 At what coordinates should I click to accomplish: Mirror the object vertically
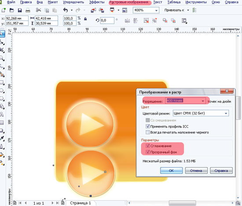coord(136,21)
